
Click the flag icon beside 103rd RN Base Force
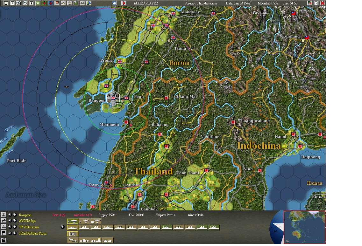4,233
